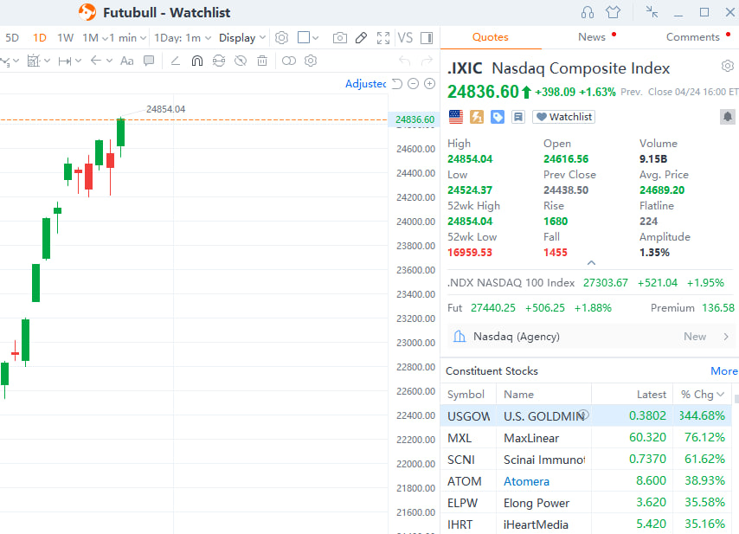The width and height of the screenshot is (739, 534).
Task: Collapse quote details with up chevron
Action: (591, 263)
